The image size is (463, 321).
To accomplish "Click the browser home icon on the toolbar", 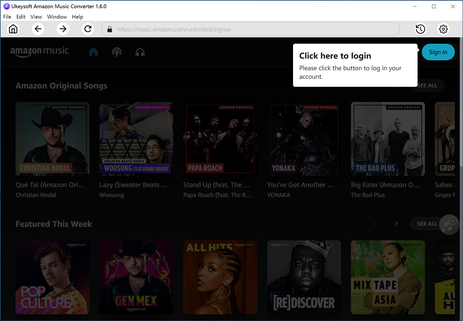I will (x=13, y=29).
